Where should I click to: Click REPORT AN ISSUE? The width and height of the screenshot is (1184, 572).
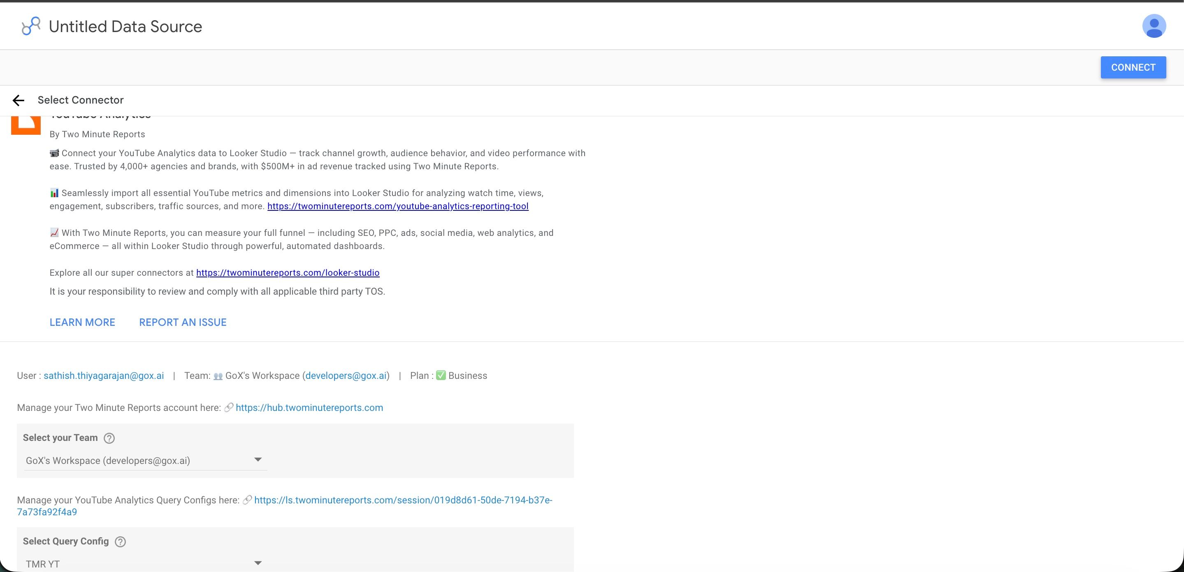[183, 322]
